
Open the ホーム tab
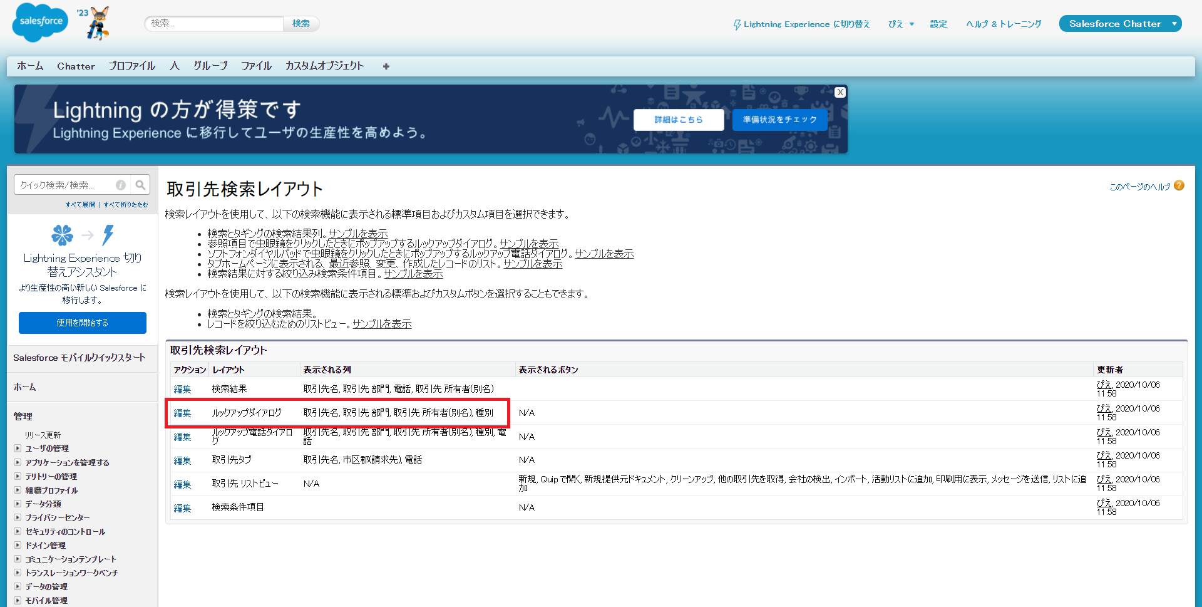(x=30, y=66)
